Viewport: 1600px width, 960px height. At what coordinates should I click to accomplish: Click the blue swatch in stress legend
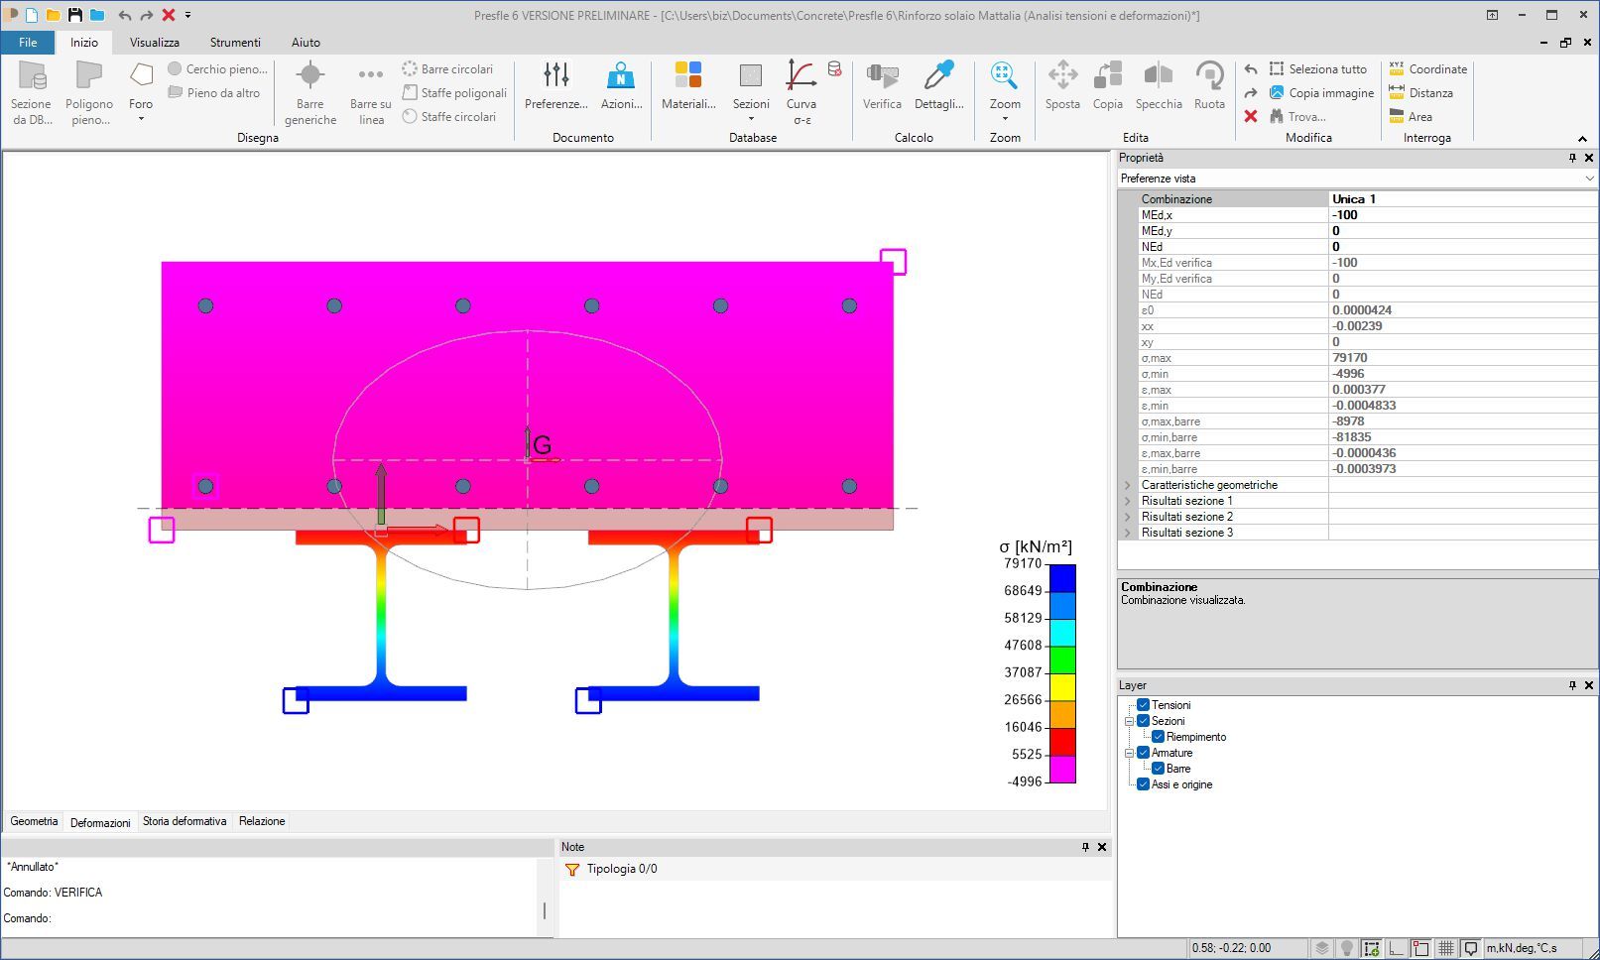pos(1062,577)
